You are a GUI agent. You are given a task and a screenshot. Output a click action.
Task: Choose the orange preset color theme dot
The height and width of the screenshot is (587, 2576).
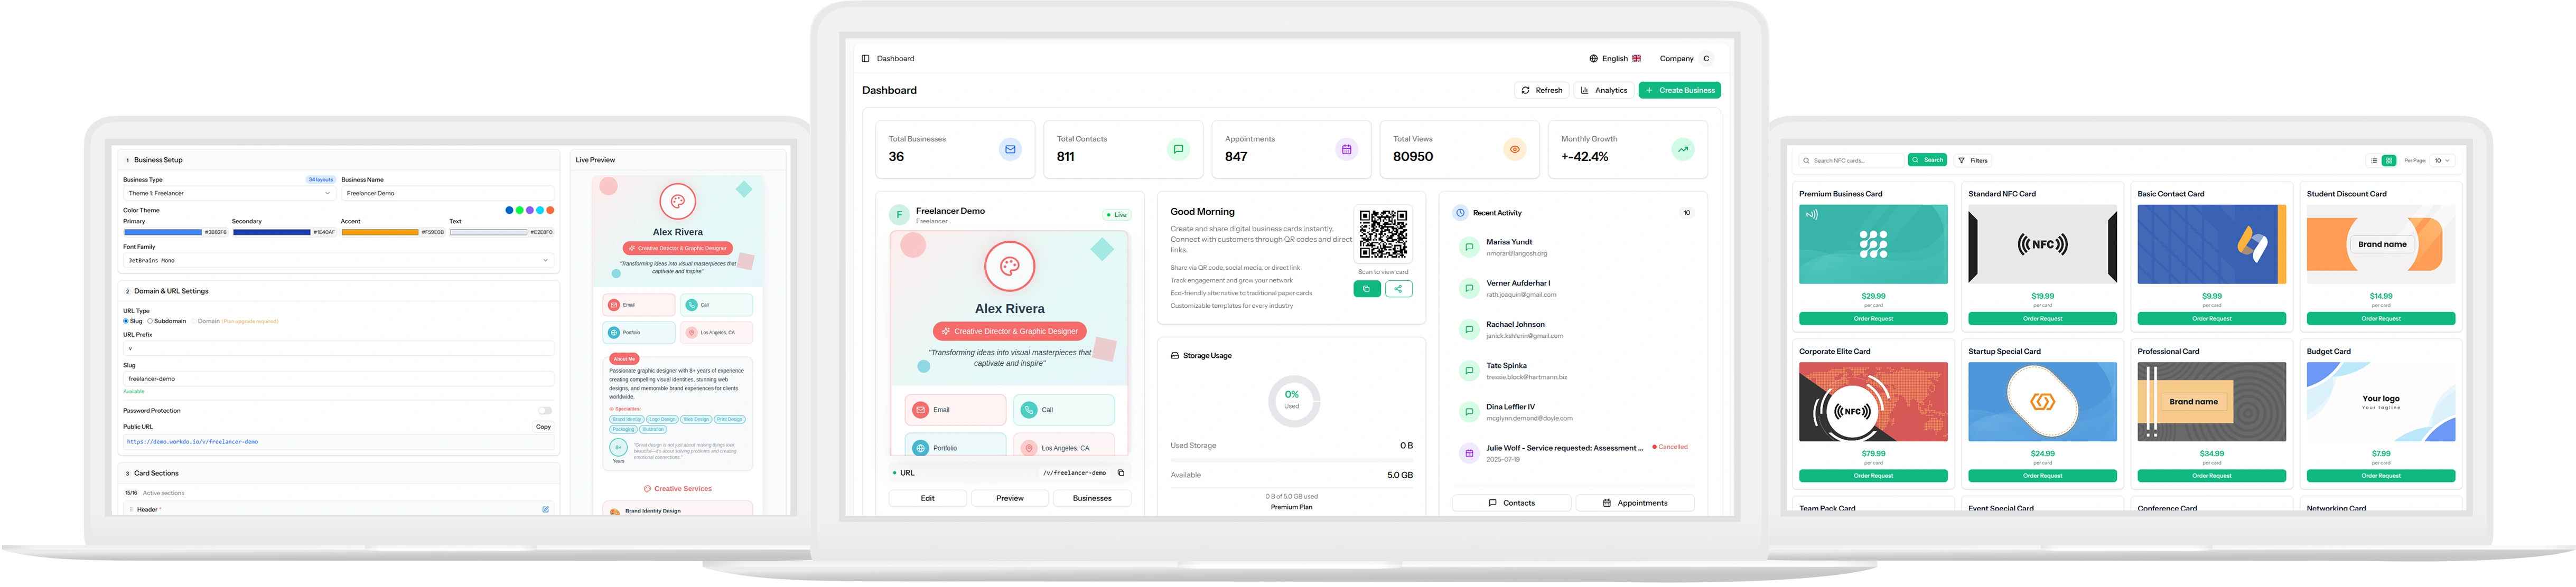550,210
